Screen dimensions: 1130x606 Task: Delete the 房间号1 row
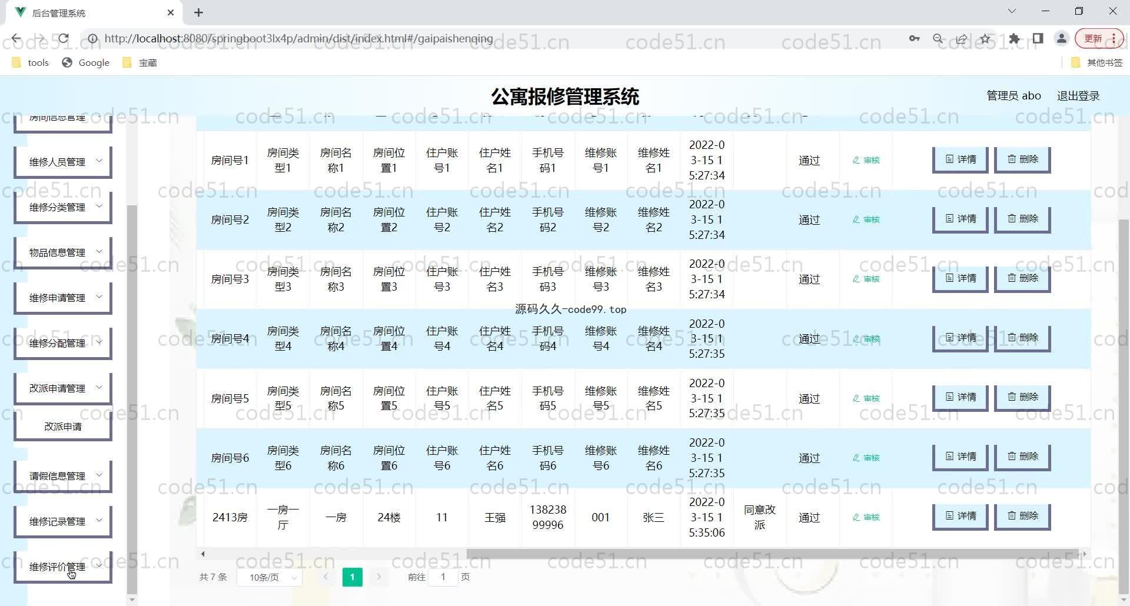point(1022,159)
